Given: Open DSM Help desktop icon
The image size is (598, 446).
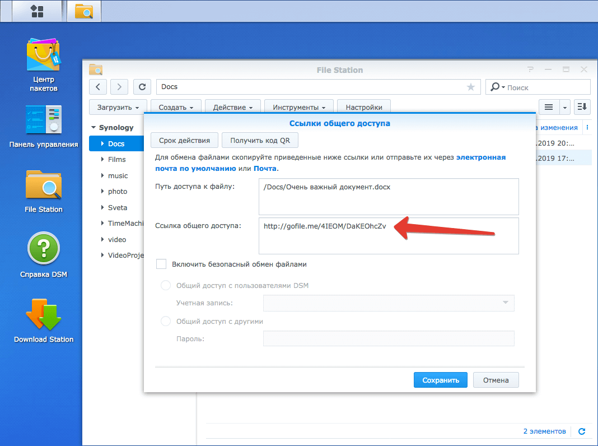Looking at the screenshot, I should point(44,249).
